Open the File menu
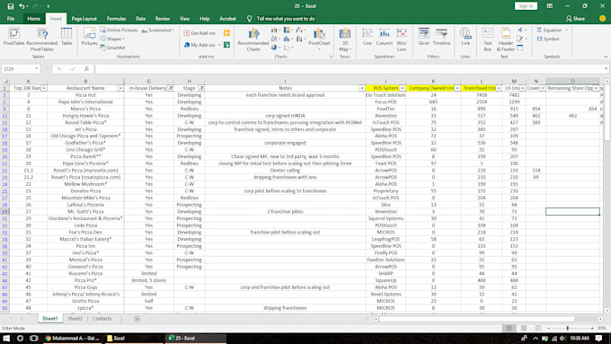The height and width of the screenshot is (344, 611). click(11, 19)
